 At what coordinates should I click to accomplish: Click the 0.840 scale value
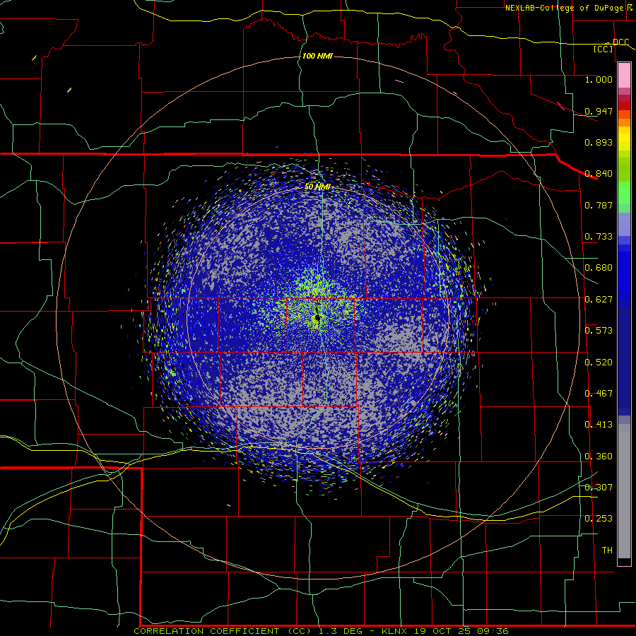click(x=599, y=173)
